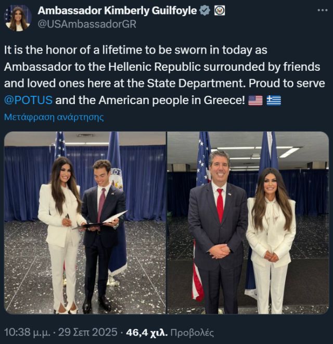Click the woman in white suit, right photo
333x344 pixels.
click(271, 240)
